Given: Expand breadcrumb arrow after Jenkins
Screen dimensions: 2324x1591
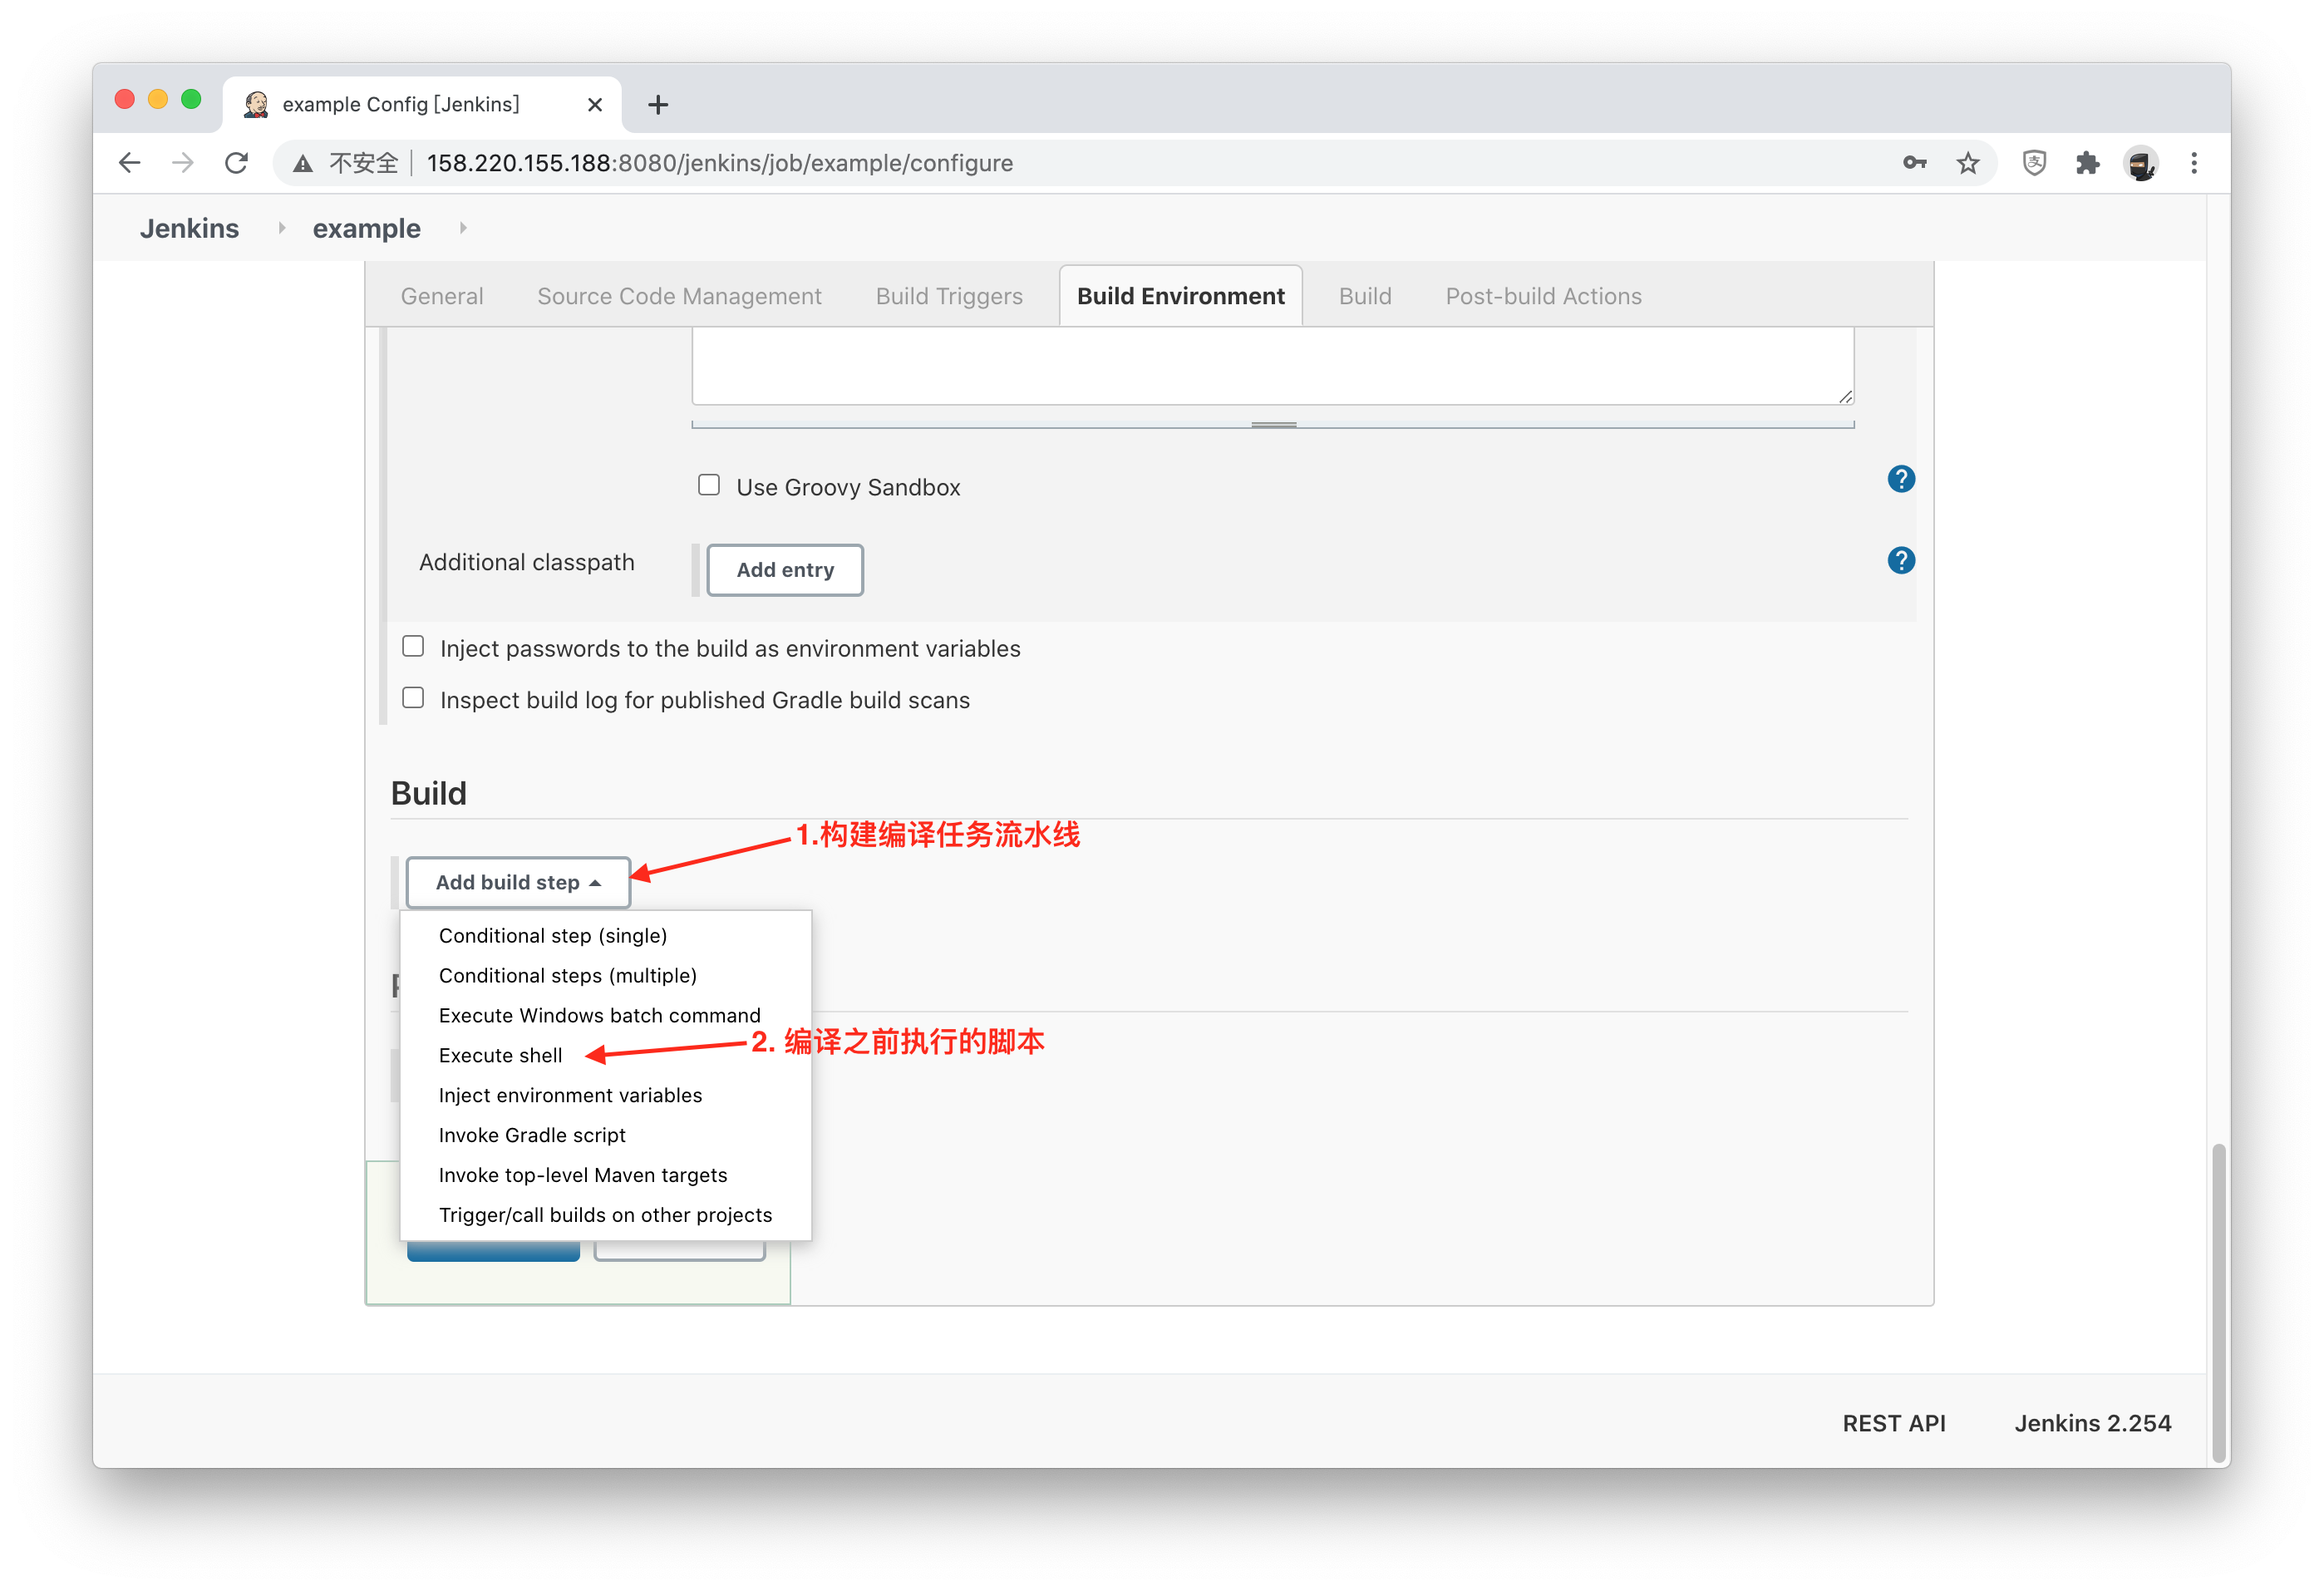Looking at the screenshot, I should [282, 228].
